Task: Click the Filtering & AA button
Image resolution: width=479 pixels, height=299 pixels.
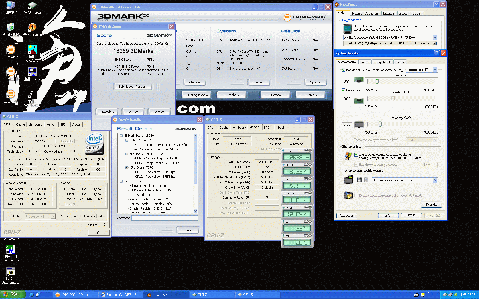Action: [197, 95]
